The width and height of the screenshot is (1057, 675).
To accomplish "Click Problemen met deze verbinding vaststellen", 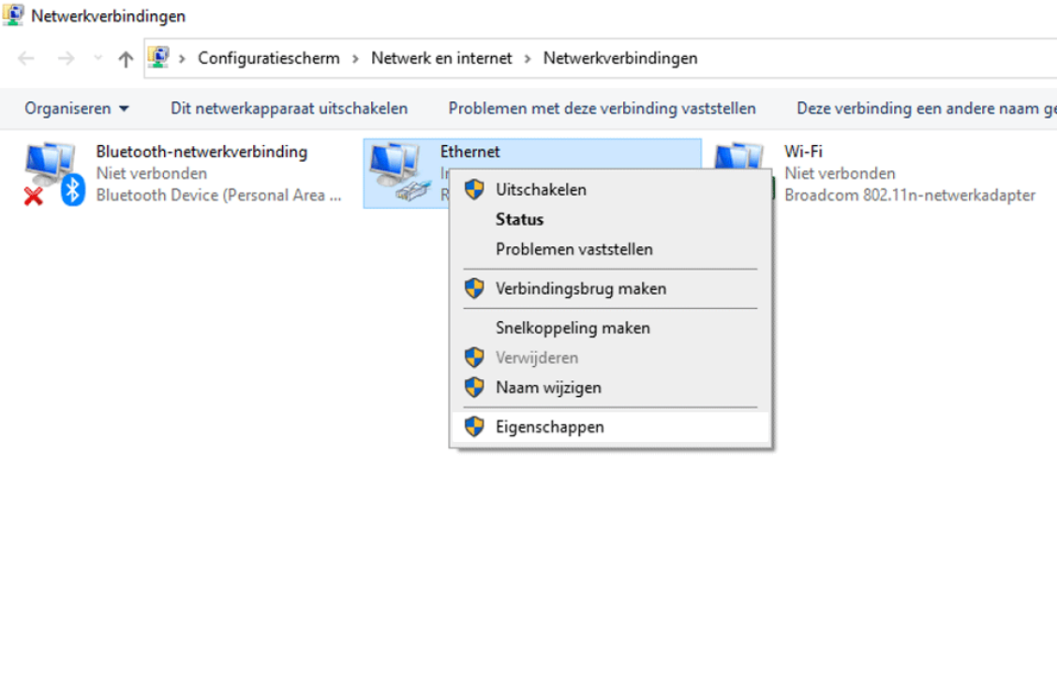I will [x=602, y=109].
